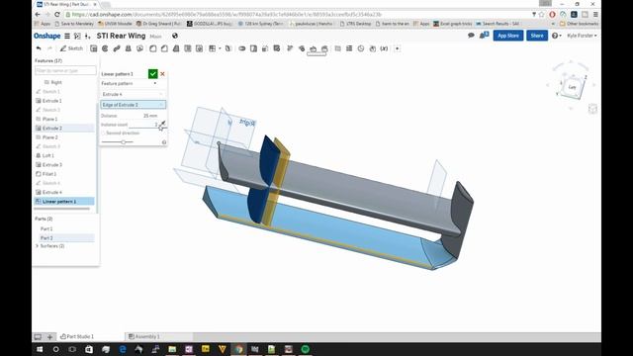Open the toolbar overflow dropdown
The image size is (633, 356).
click(x=398, y=48)
